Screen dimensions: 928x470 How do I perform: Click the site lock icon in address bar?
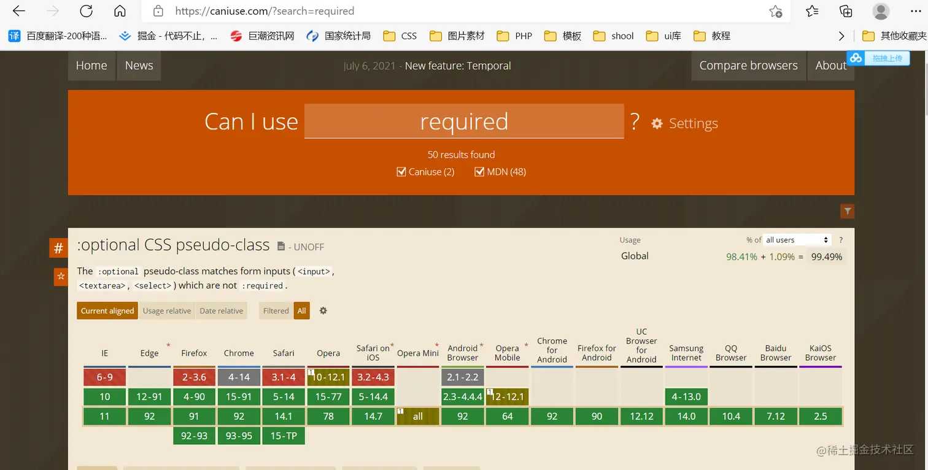point(158,11)
